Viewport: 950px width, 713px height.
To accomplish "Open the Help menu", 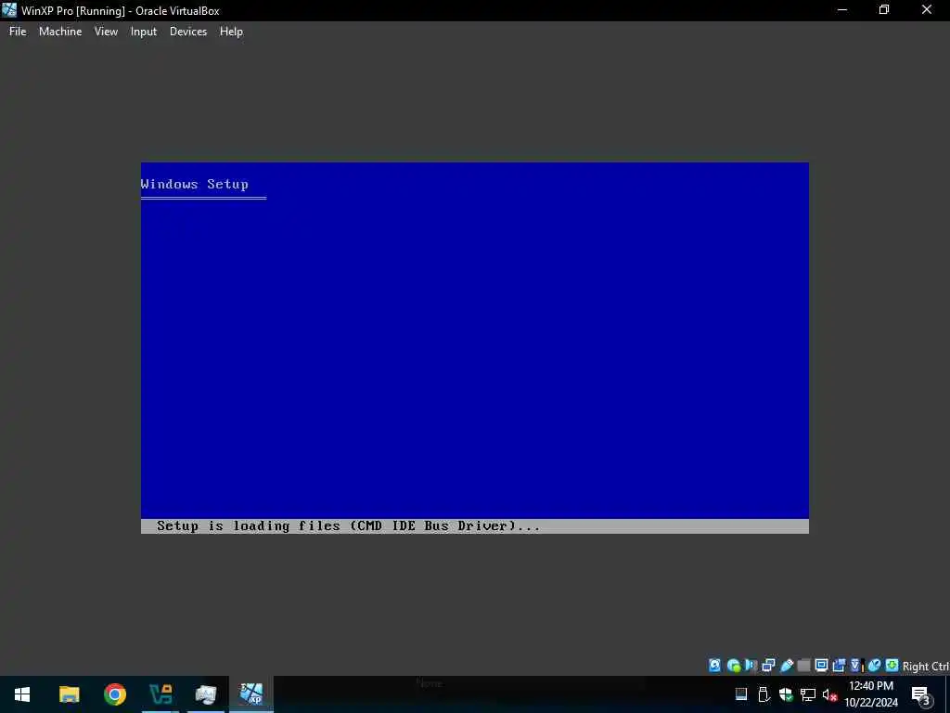I will pos(231,32).
